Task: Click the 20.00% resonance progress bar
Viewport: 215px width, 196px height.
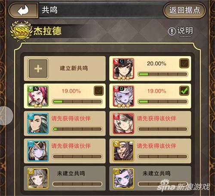Action: click(x=163, y=74)
